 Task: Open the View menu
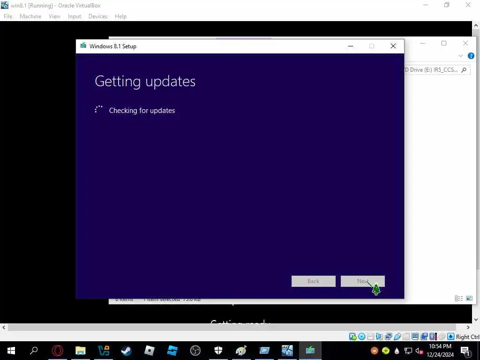(x=54, y=16)
